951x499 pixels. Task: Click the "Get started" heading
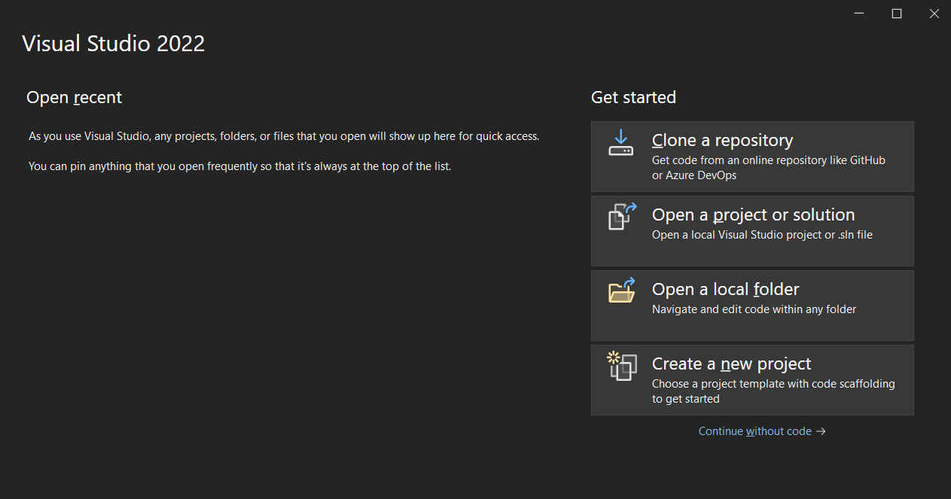click(x=633, y=98)
